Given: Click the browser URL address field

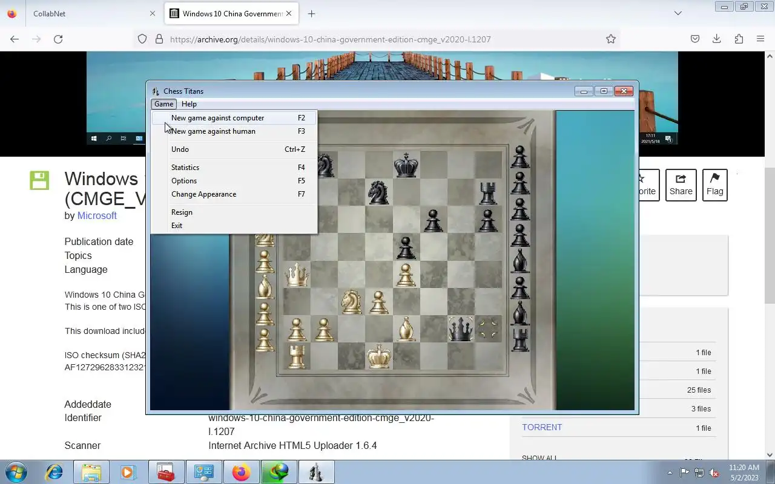Looking at the screenshot, I should pos(375,39).
